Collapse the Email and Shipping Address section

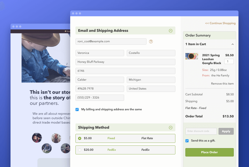171,30
